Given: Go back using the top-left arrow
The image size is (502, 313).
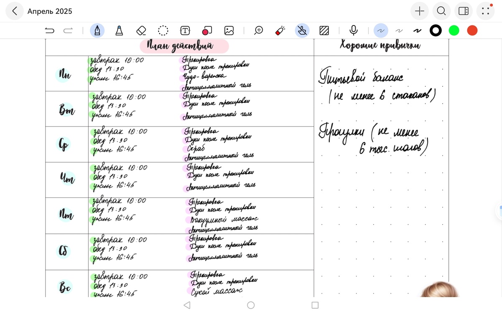Looking at the screenshot, I should coord(15,11).
